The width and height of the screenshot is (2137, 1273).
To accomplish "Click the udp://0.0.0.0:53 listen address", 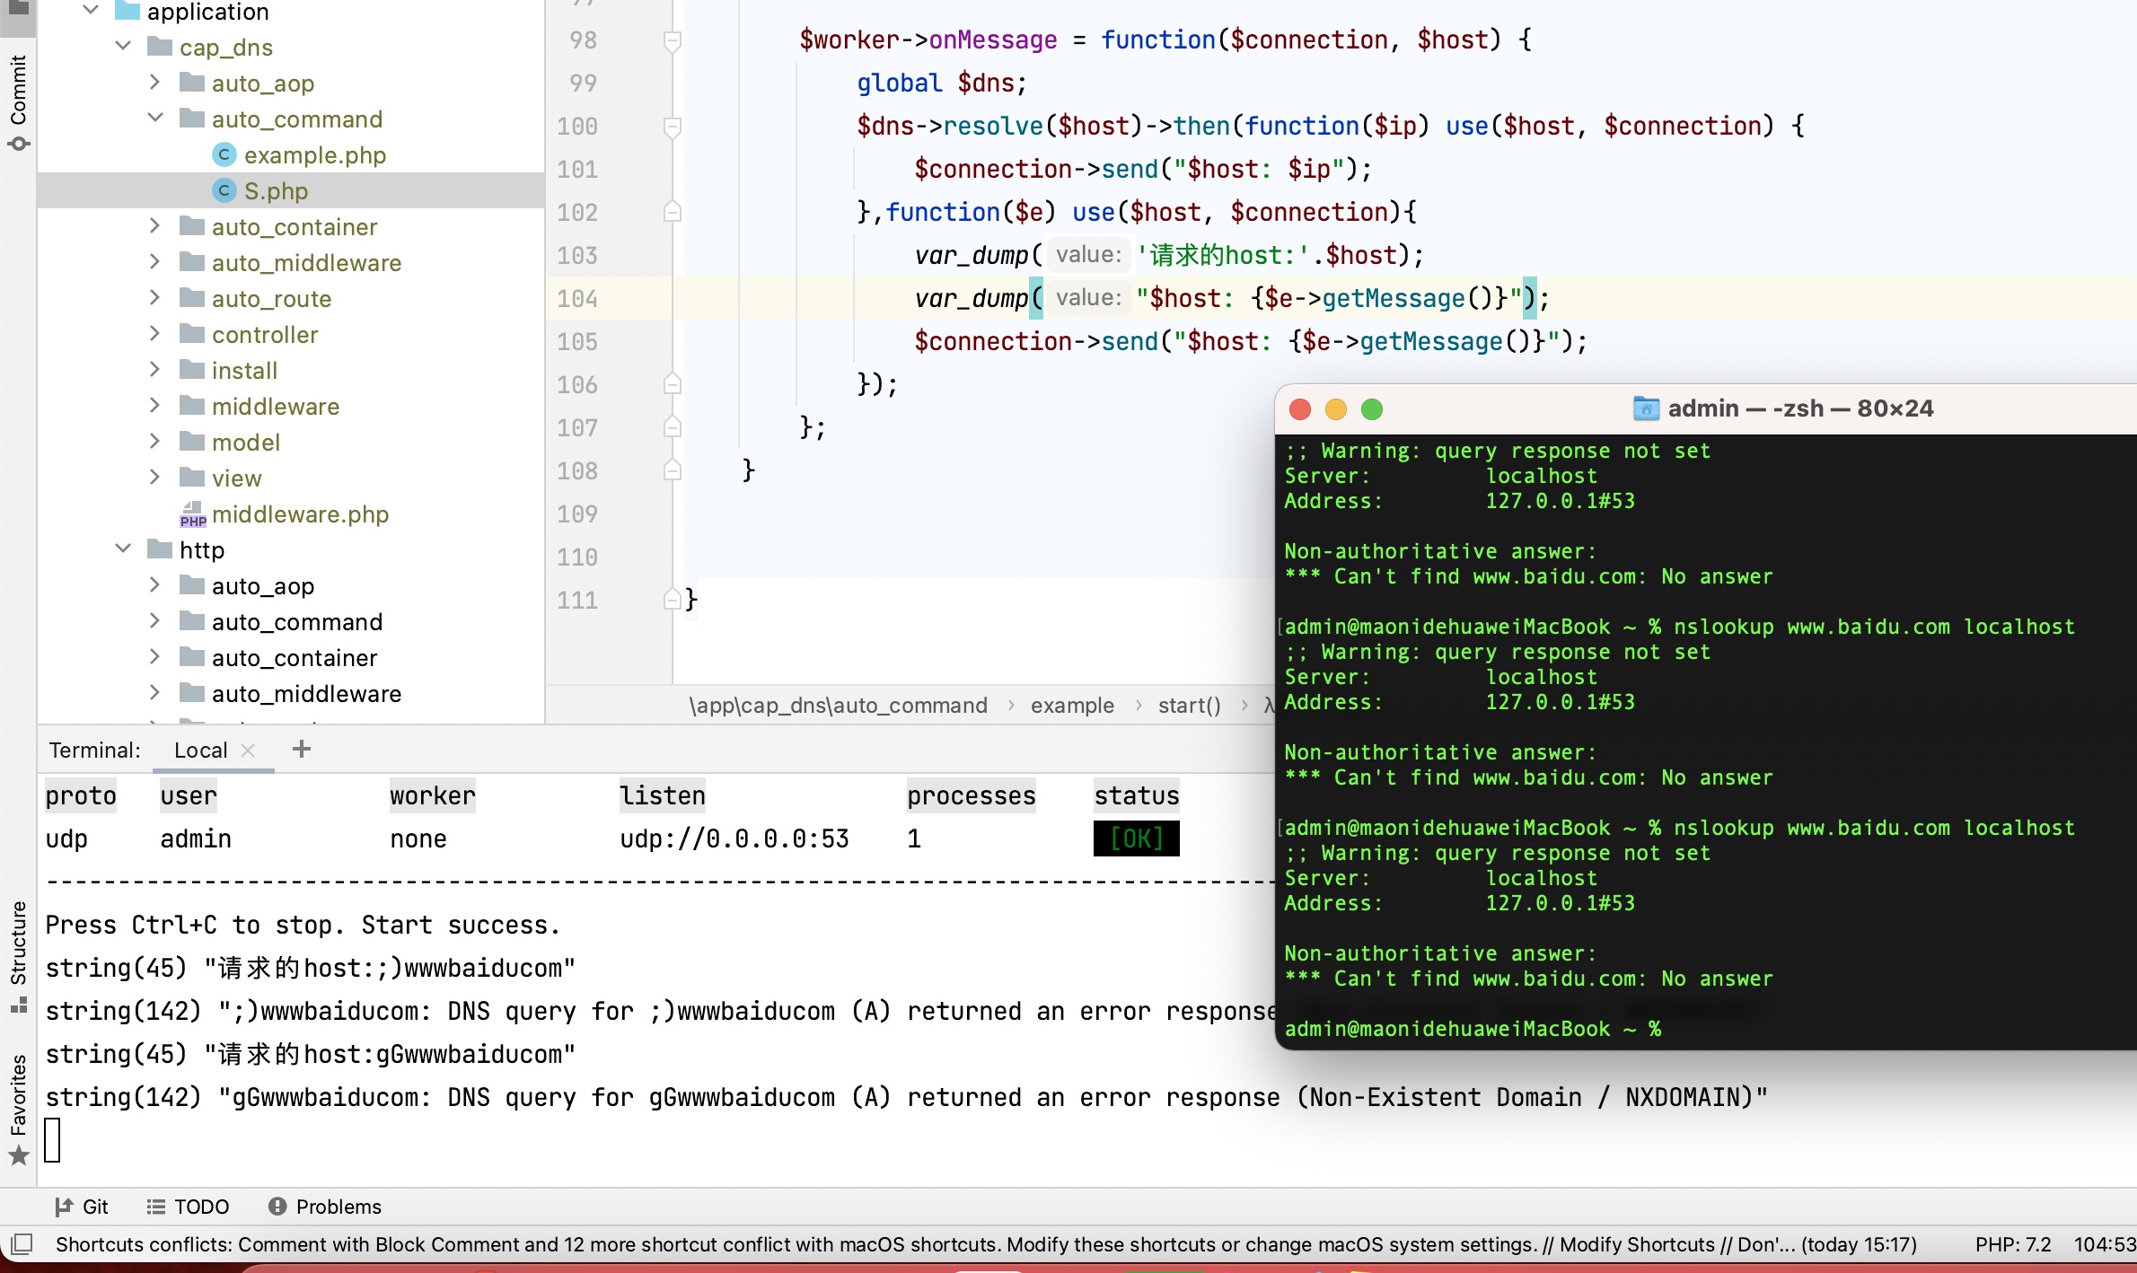I will (734, 838).
